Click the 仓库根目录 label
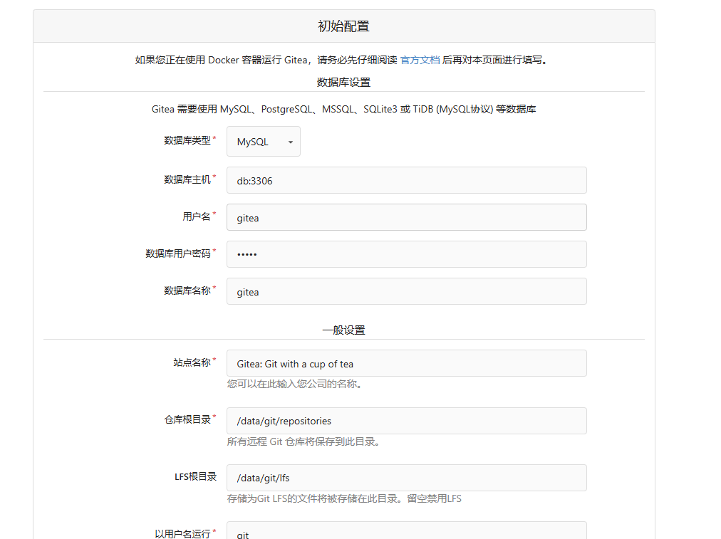Image resolution: width=721 pixels, height=539 pixels. [187, 419]
